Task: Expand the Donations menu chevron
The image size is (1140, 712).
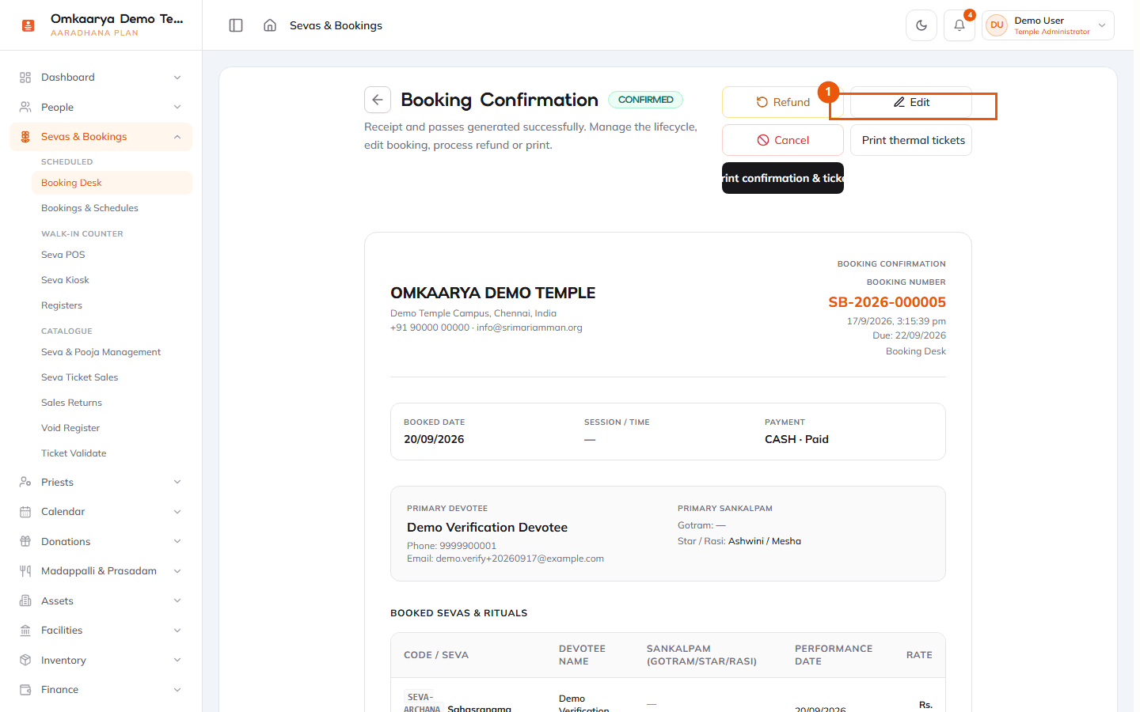Action: 177,542
